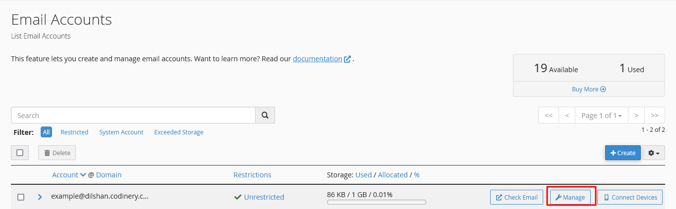
Task: Select the Exceeded Storage filter
Action: click(x=178, y=132)
